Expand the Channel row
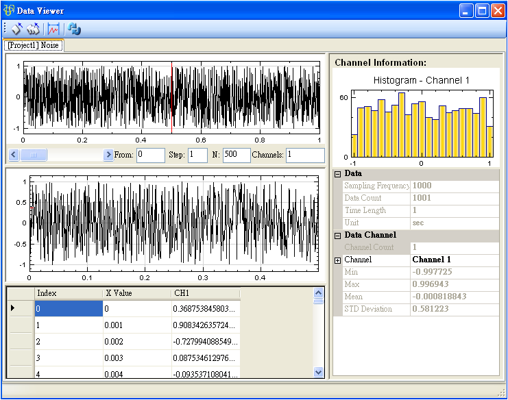The width and height of the screenshot is (508, 400). (337, 260)
